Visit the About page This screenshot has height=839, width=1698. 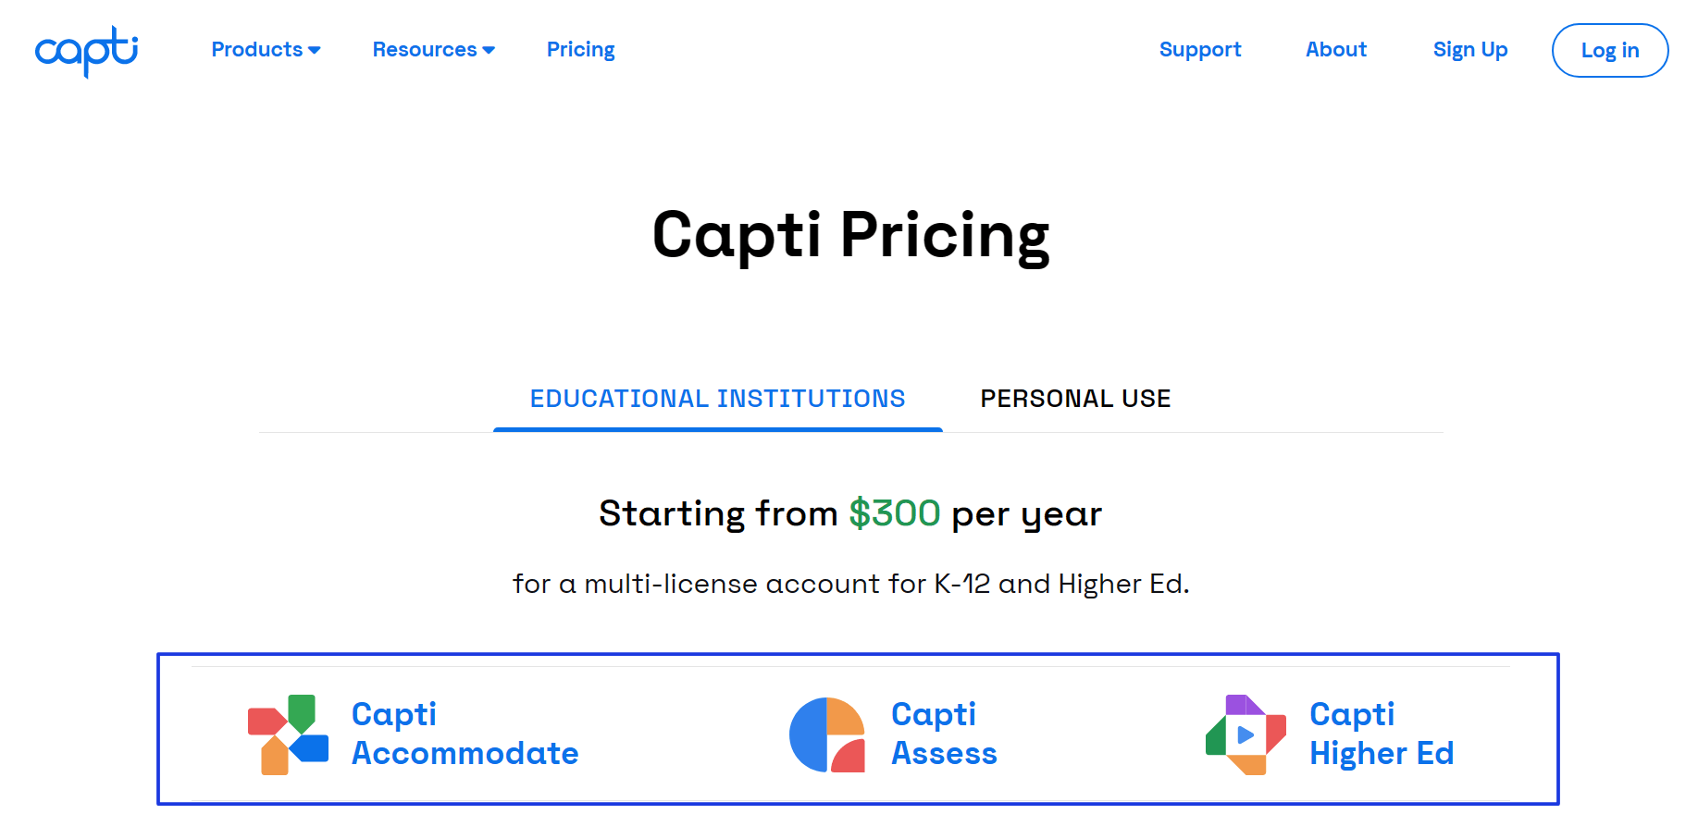[1335, 49]
